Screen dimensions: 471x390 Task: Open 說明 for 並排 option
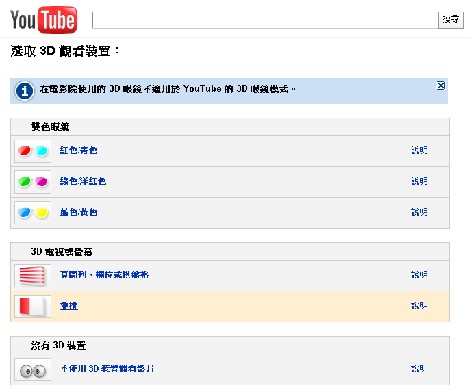point(420,306)
